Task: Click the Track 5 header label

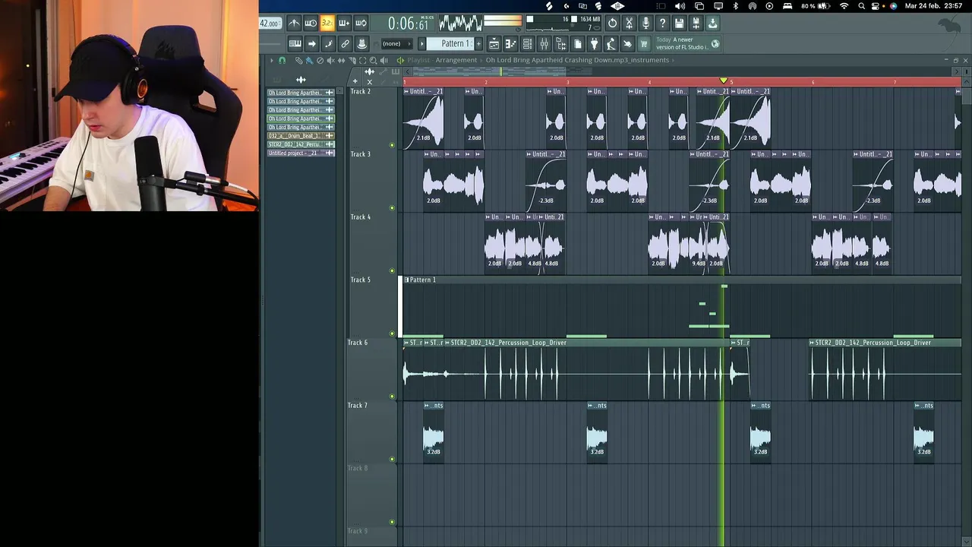Action: click(x=361, y=280)
